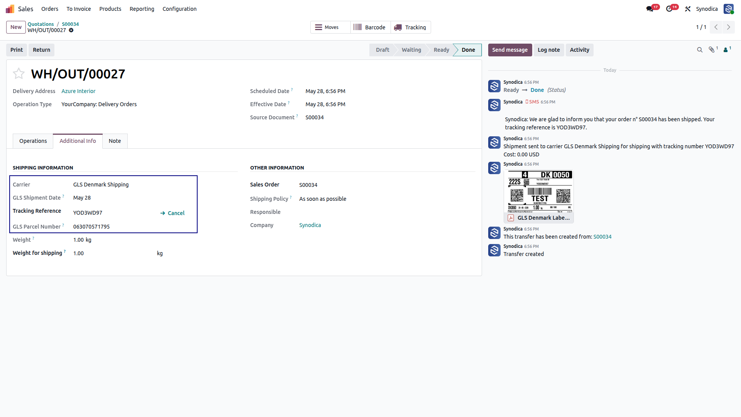This screenshot has height=417, width=741.
Task: Click the gear actions icon next to WH/OUT/00027
Action: click(71, 30)
